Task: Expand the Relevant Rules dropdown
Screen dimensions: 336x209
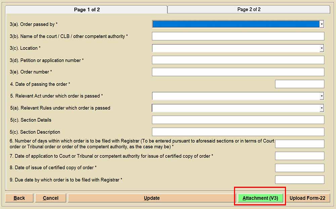Action: [322, 108]
